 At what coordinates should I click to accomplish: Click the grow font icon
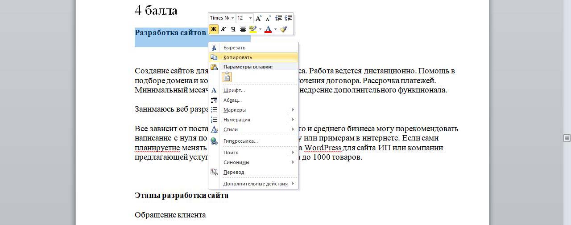(258, 18)
